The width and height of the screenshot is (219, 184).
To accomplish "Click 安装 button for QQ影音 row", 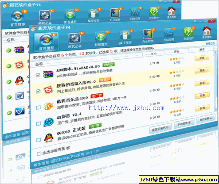I will [202, 96].
